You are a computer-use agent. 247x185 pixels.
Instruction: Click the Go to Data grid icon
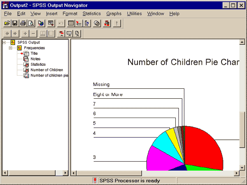point(71,23)
